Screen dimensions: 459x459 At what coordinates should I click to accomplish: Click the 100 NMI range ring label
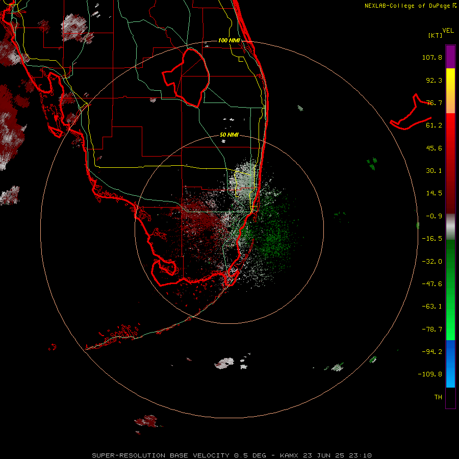click(x=229, y=40)
